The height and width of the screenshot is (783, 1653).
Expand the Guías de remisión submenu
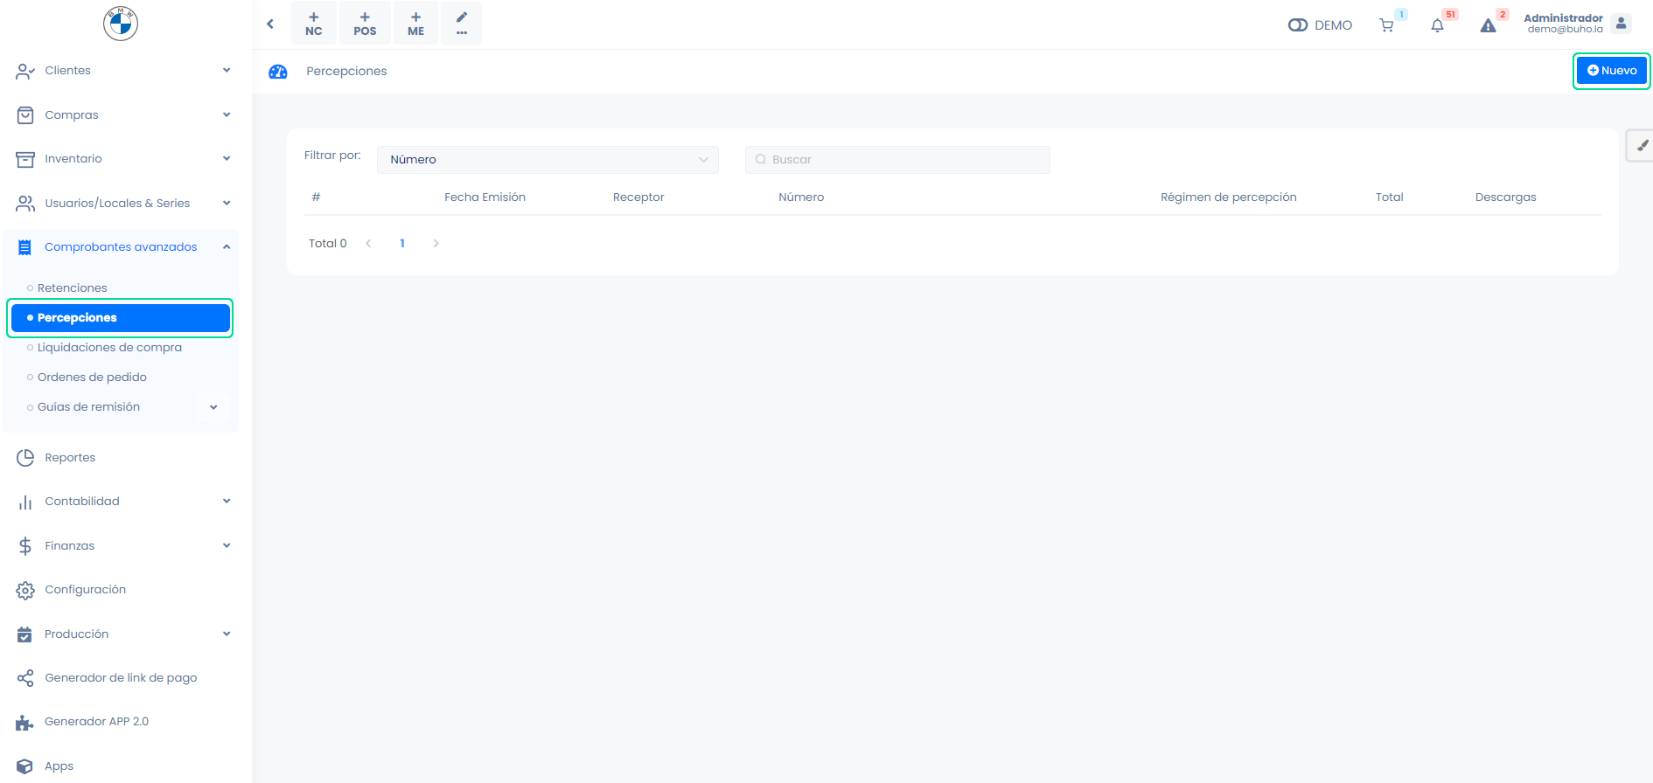(x=213, y=407)
